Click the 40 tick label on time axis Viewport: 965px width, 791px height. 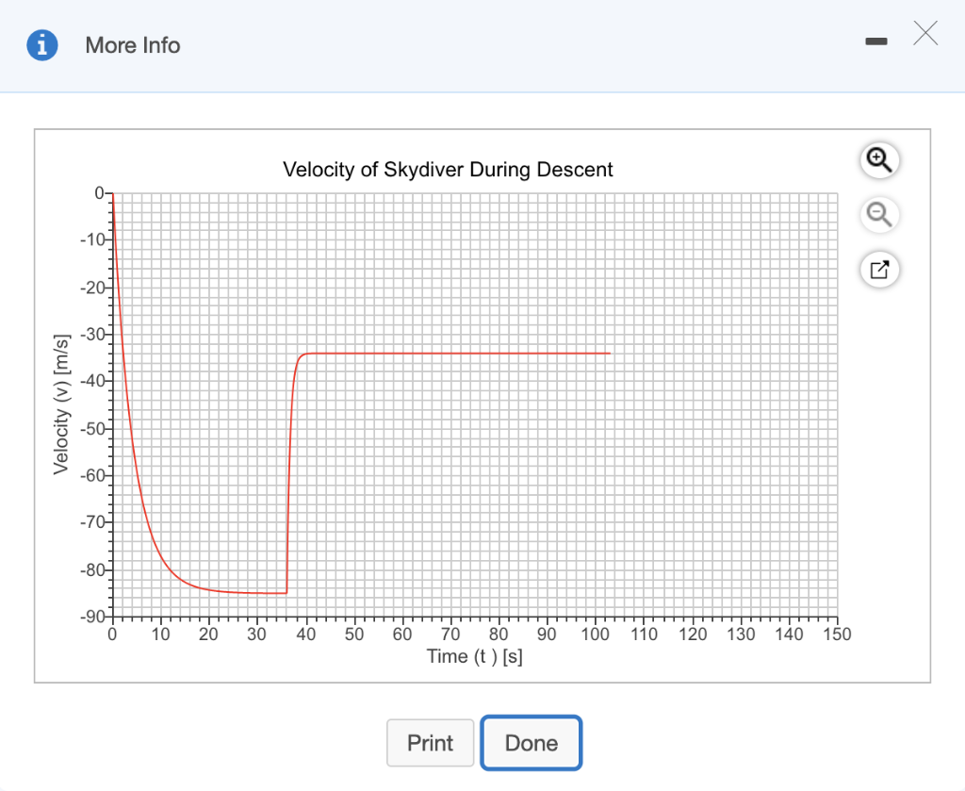pyautogui.click(x=306, y=634)
